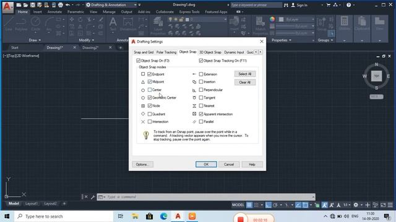Click the Match Properties tool
The height and width of the screenshot is (222, 396).
260,25
